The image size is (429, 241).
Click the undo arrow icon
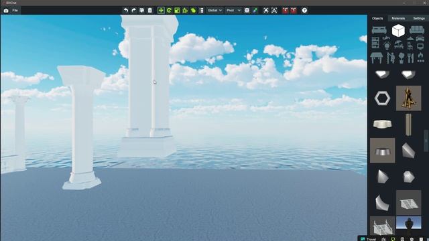click(x=126, y=11)
